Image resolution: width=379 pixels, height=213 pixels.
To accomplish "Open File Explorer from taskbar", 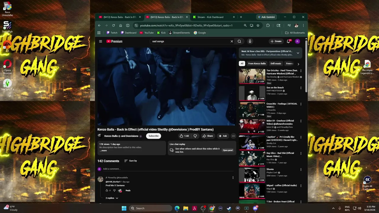I will tap(186, 208).
